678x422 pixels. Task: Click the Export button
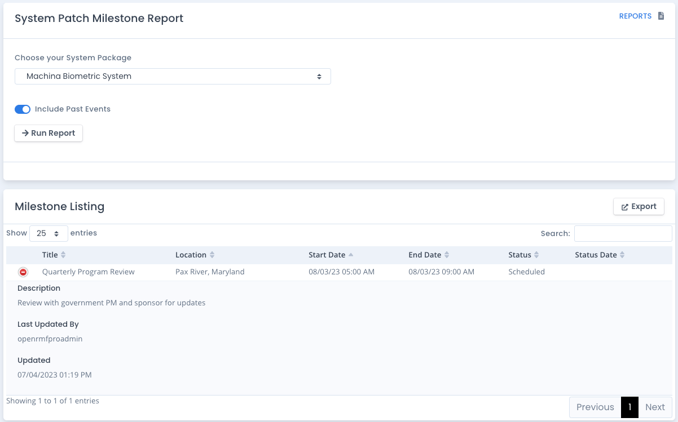click(x=639, y=207)
